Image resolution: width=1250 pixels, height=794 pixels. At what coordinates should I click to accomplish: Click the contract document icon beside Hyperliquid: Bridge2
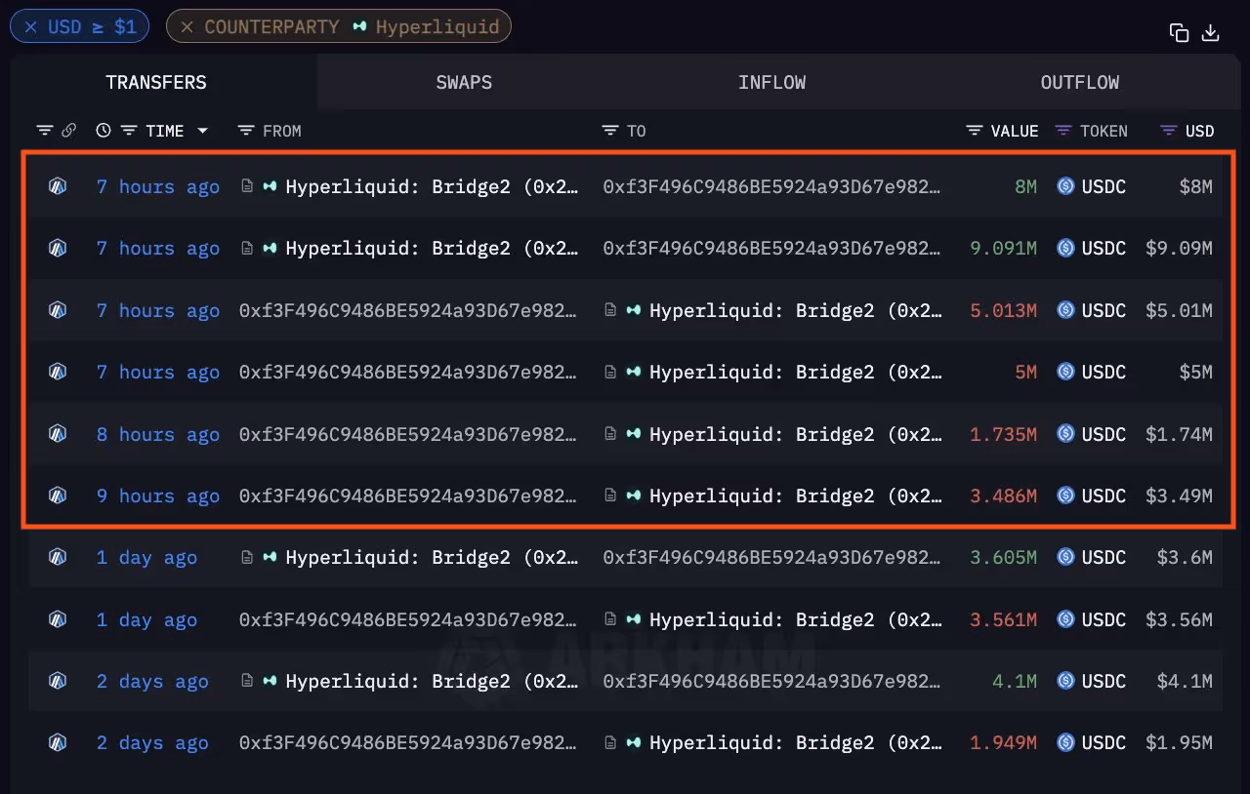click(247, 186)
